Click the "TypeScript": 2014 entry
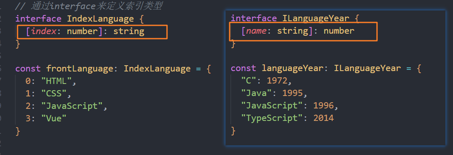Viewport: 453px width, 155px height. [288, 118]
